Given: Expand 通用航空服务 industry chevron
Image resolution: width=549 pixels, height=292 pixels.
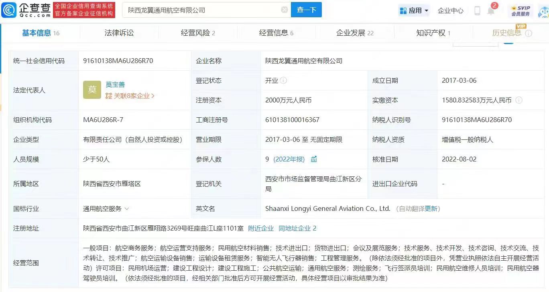Looking at the screenshot, I should click(127, 208).
